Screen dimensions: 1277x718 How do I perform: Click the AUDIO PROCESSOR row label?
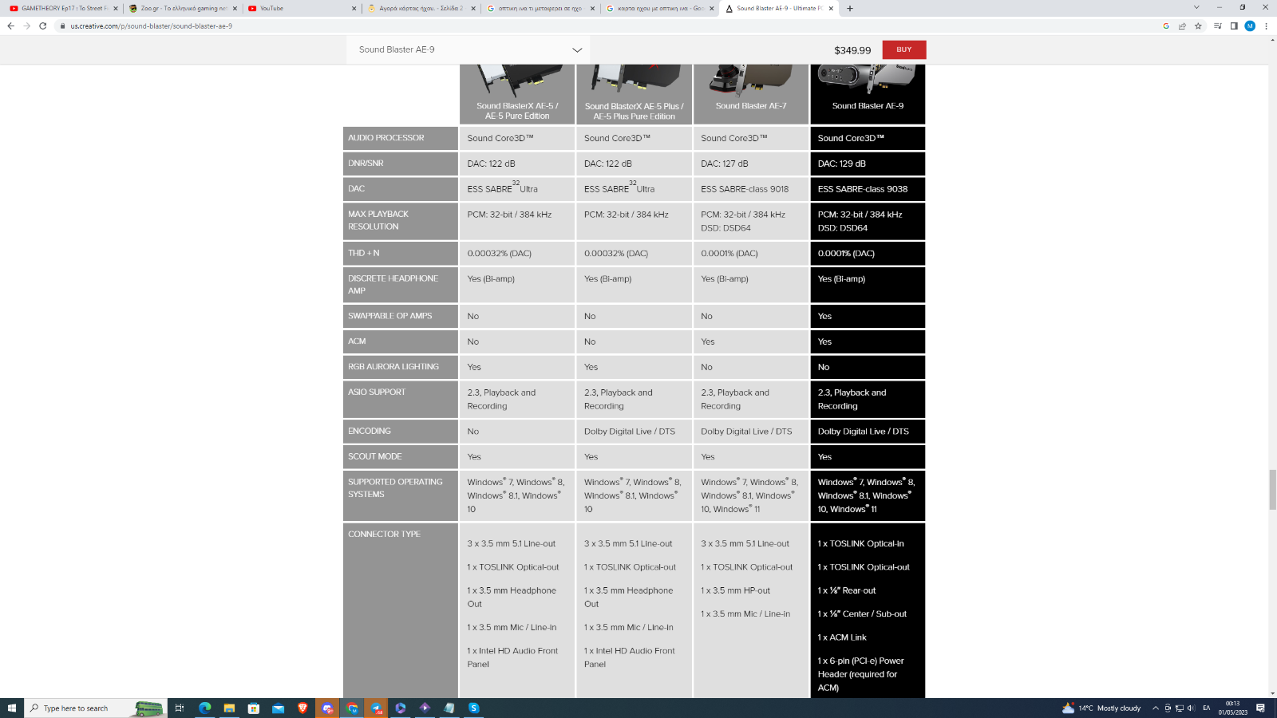[x=401, y=138]
